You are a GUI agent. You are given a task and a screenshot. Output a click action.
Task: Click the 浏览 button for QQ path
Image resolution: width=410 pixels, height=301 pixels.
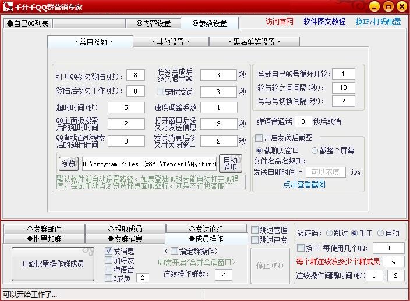point(69,164)
